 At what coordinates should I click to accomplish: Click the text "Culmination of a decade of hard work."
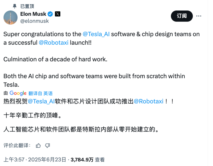56,59
